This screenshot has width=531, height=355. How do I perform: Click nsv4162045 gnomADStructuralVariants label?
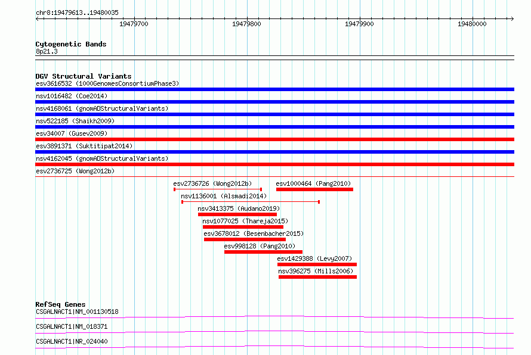coord(102,158)
